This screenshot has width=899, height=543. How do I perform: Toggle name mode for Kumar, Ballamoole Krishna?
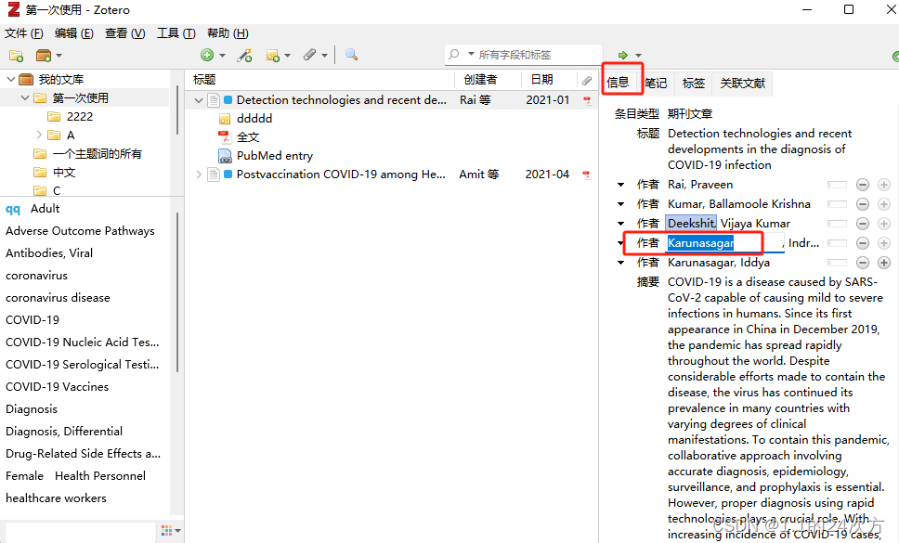click(x=837, y=204)
